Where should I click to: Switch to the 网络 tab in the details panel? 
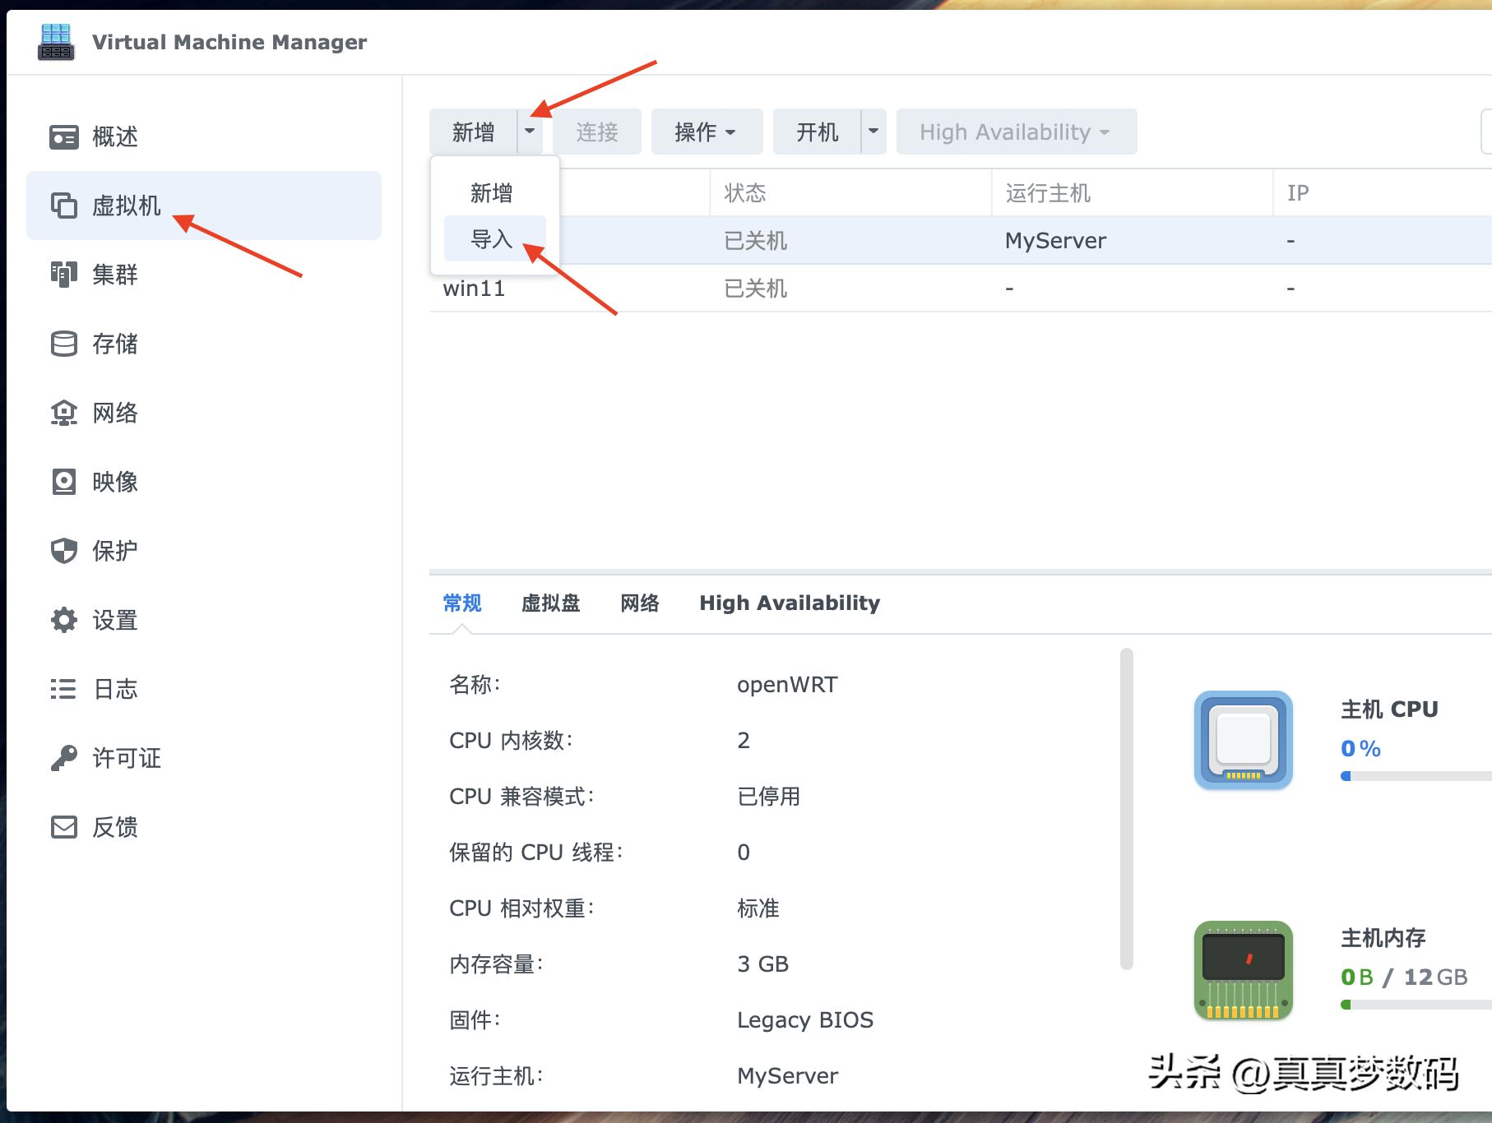640,603
